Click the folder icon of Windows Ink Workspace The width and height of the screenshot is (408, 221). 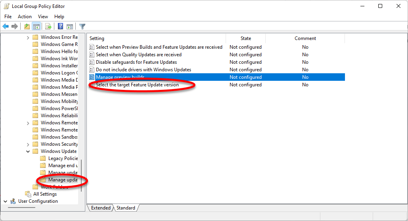coord(35,59)
